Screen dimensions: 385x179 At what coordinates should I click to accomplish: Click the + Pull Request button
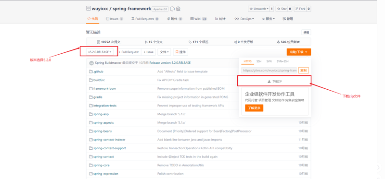click(128, 52)
